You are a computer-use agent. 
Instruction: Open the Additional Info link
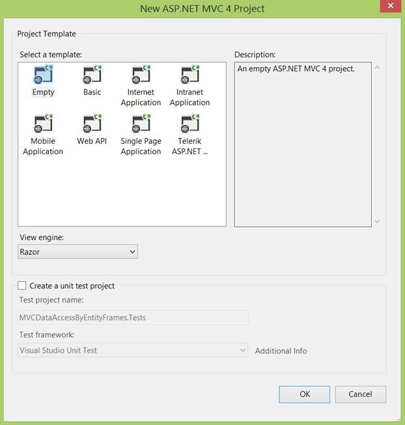coord(281,351)
